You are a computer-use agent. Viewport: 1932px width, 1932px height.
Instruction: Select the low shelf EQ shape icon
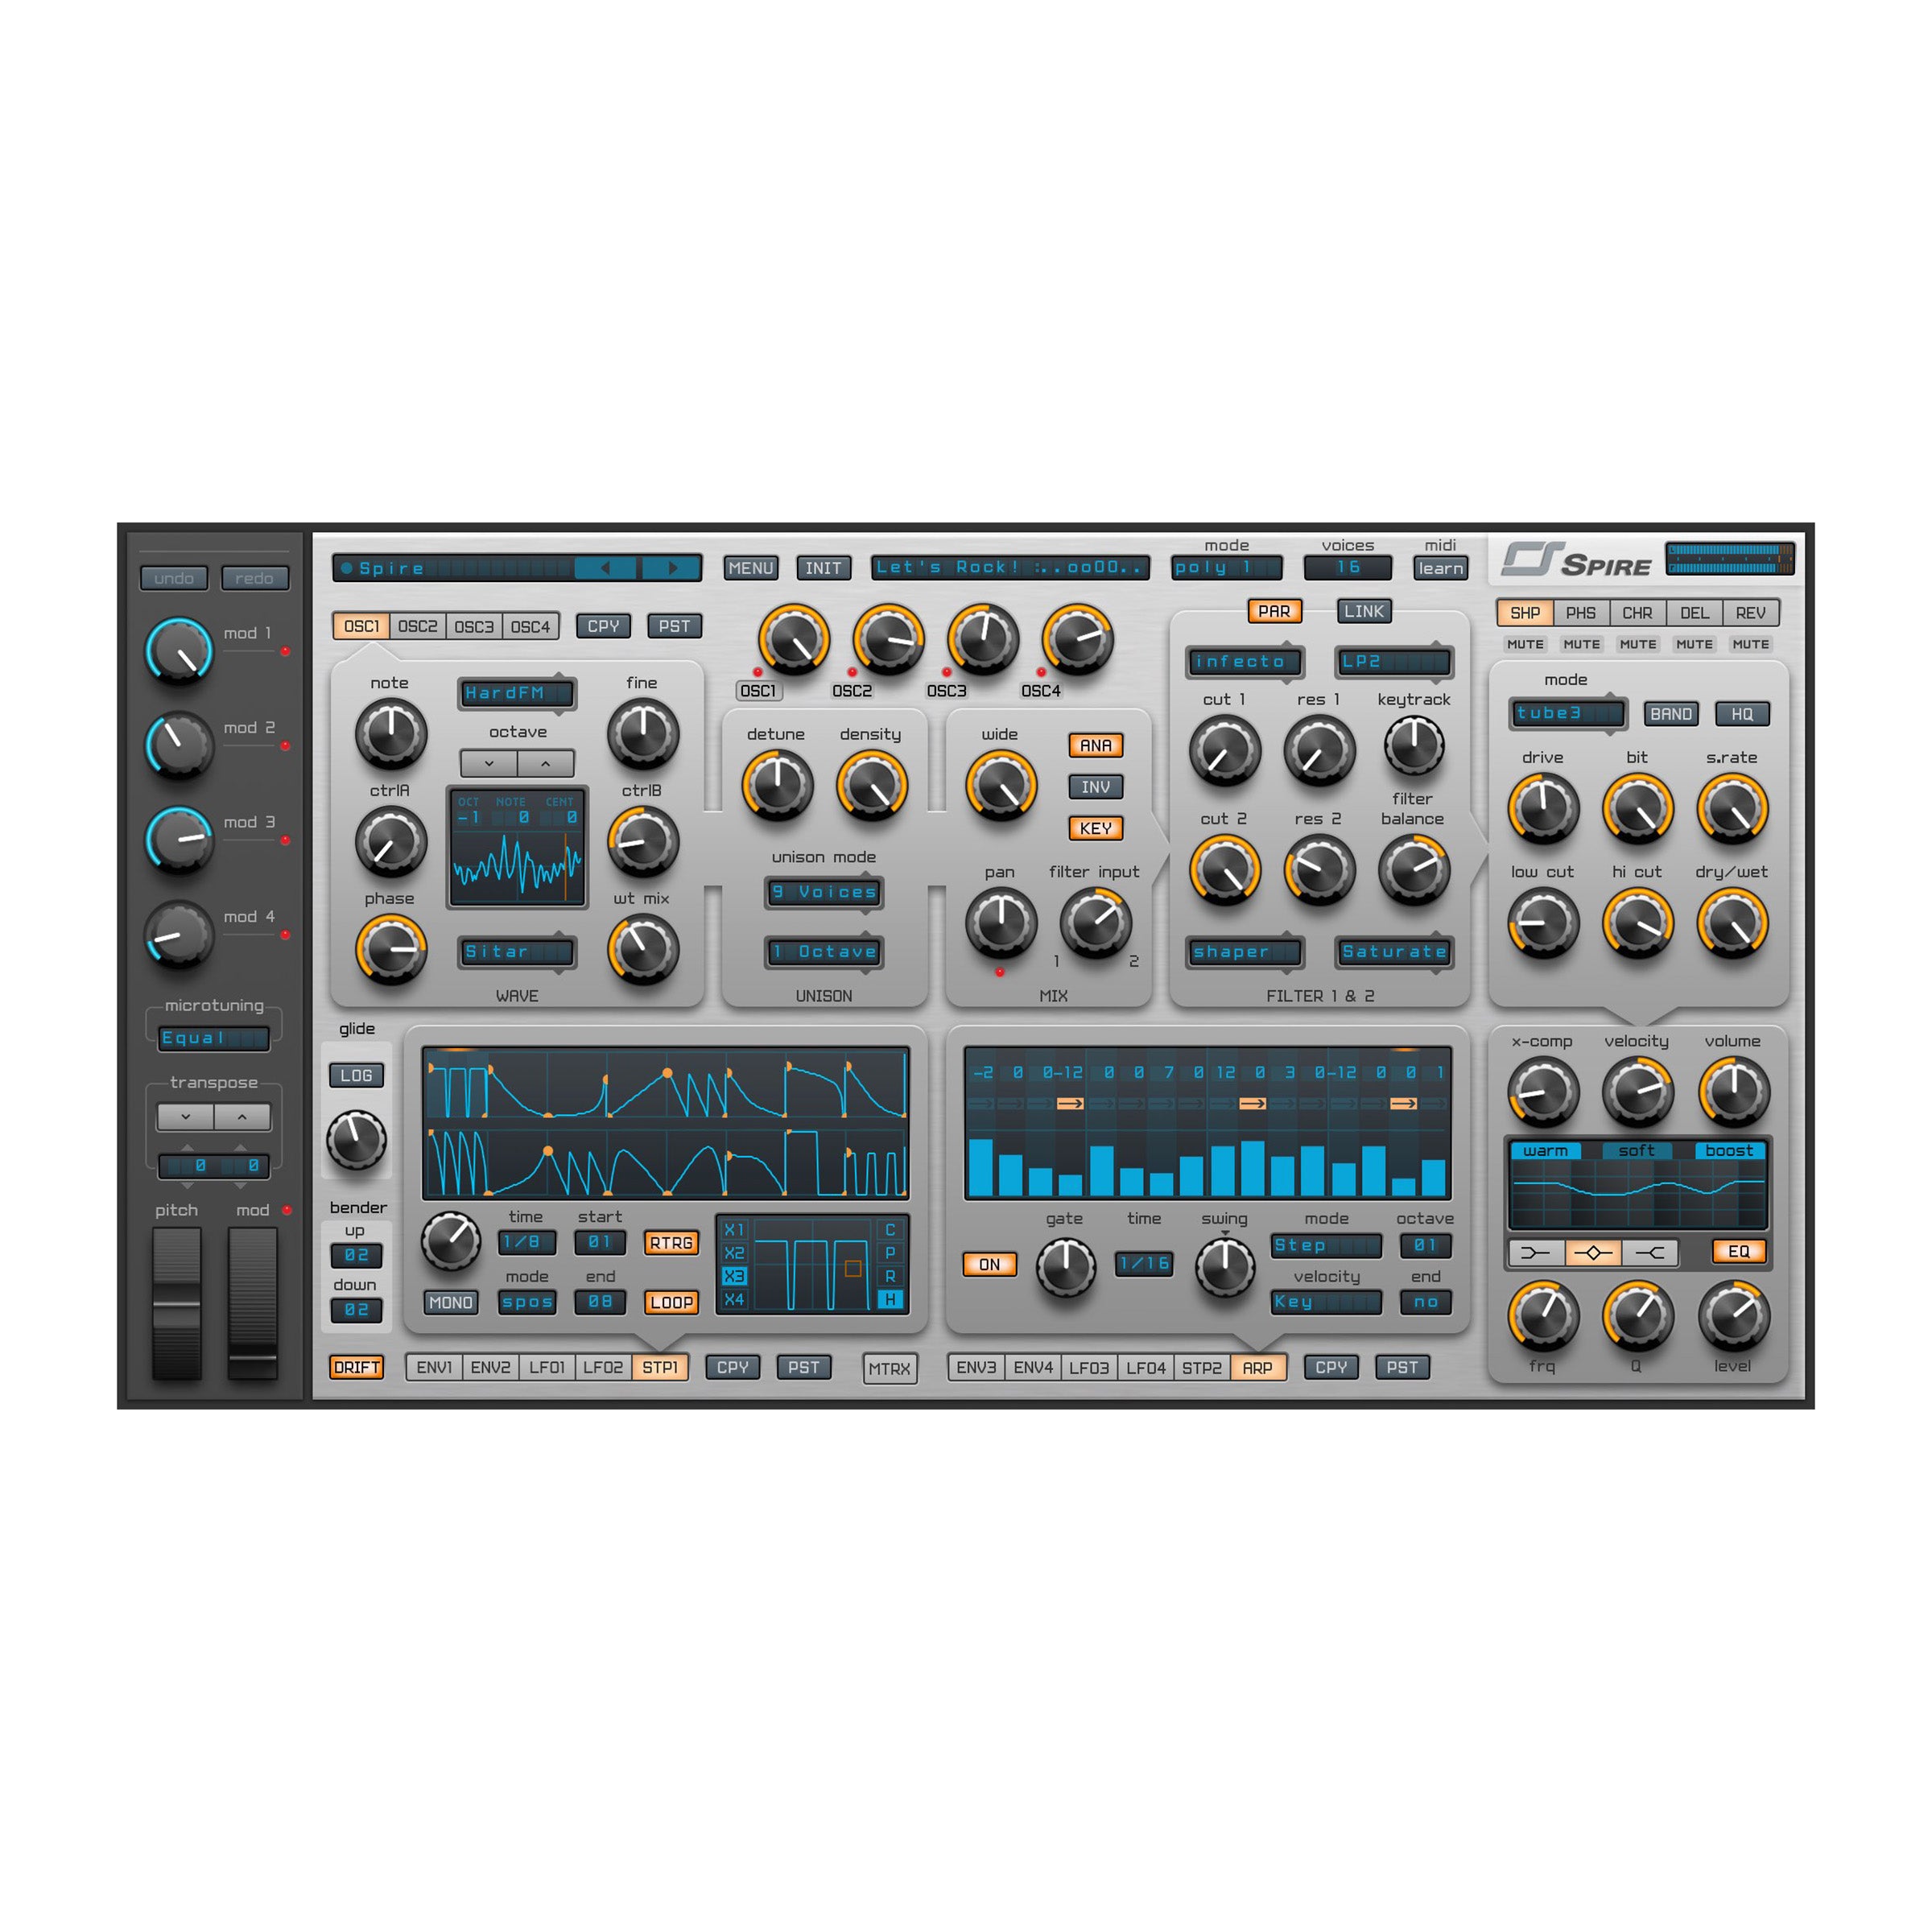tap(1535, 1252)
